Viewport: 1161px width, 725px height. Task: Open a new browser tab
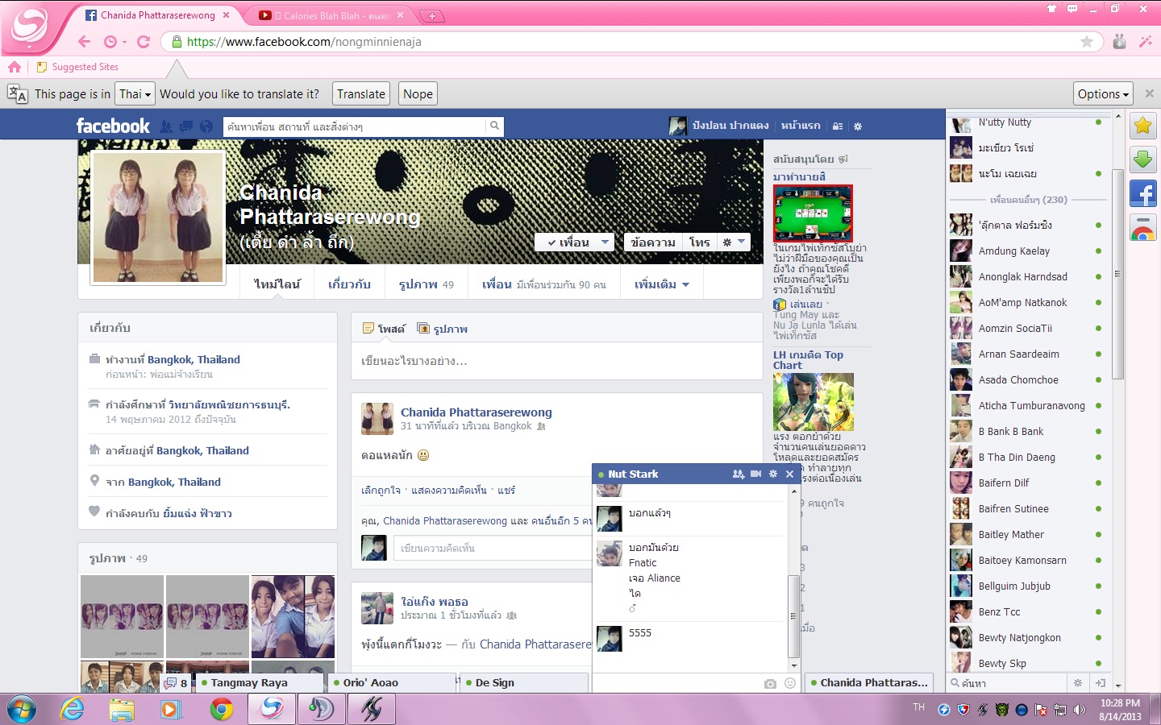tap(432, 15)
